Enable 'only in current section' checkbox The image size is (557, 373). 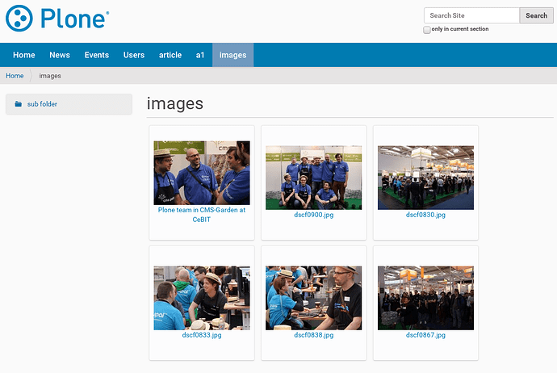[x=427, y=30]
